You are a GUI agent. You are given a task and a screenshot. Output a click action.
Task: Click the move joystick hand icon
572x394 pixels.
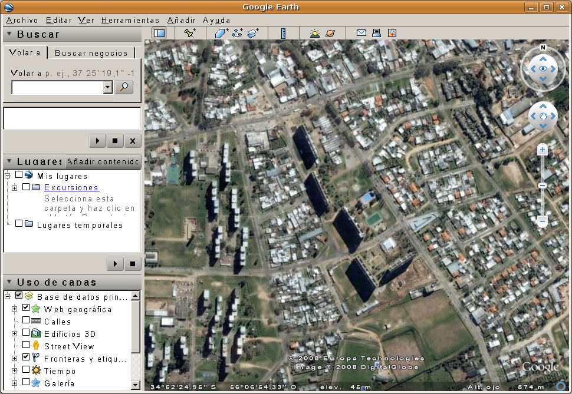coord(543,116)
